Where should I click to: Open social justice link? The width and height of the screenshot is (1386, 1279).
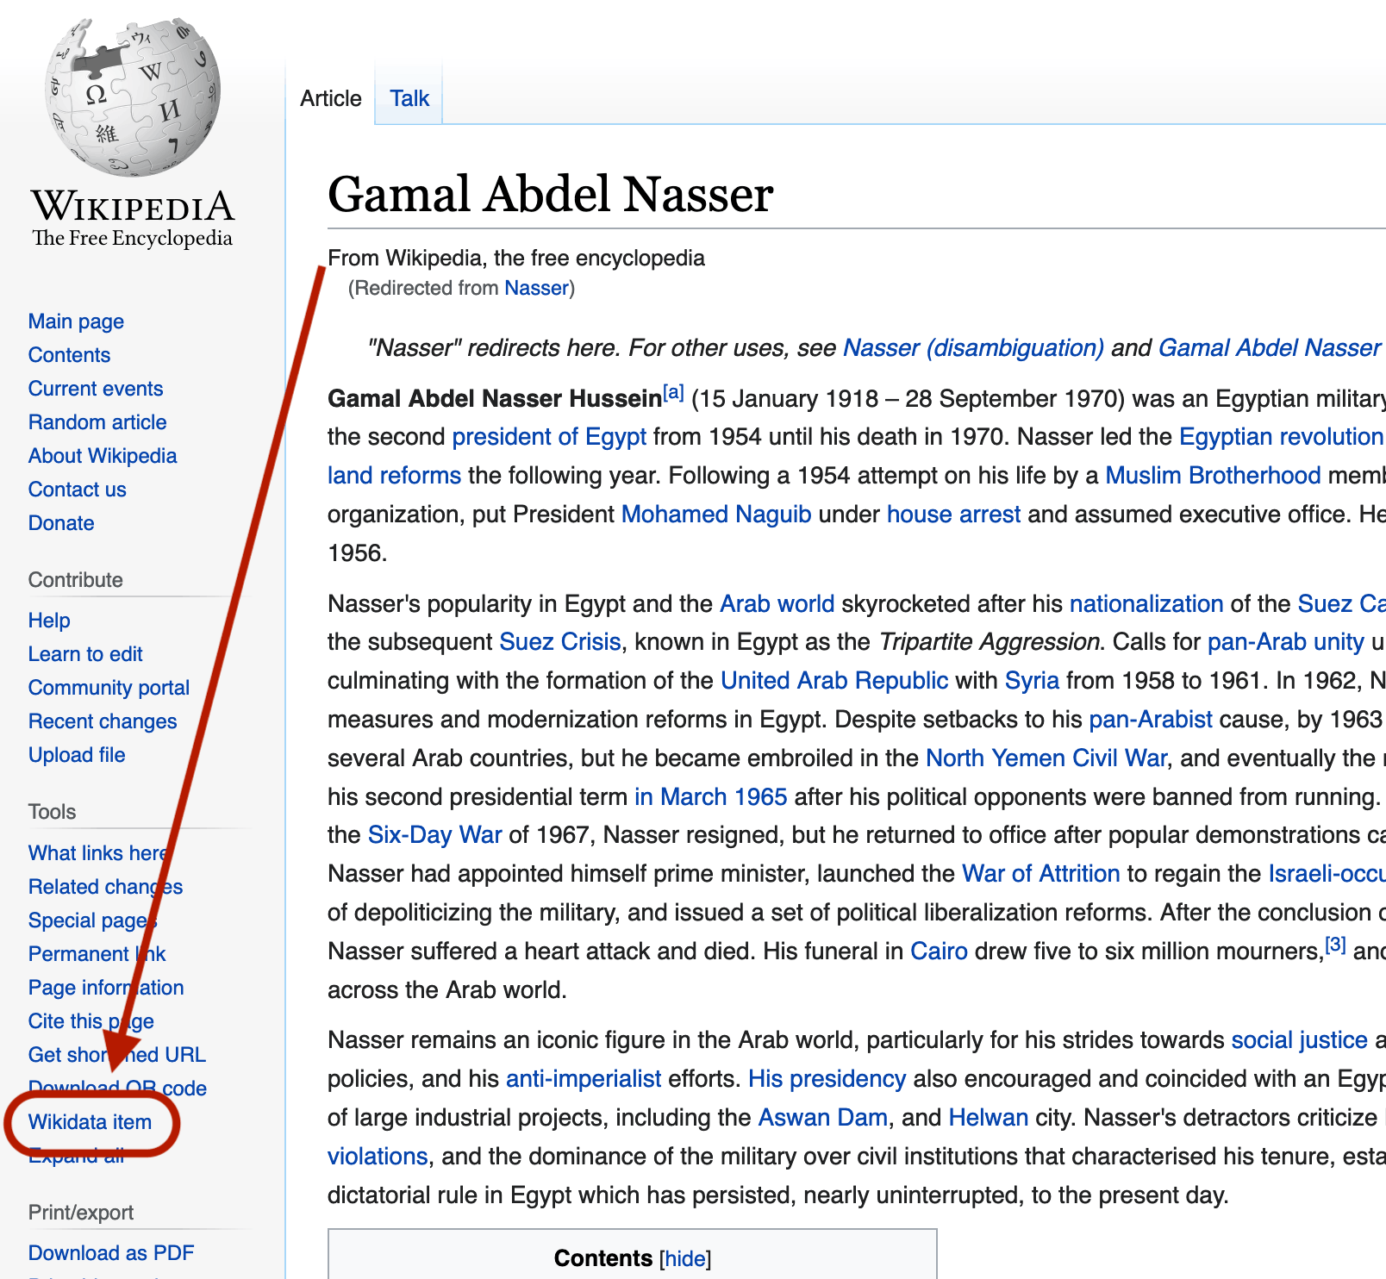(1299, 1040)
